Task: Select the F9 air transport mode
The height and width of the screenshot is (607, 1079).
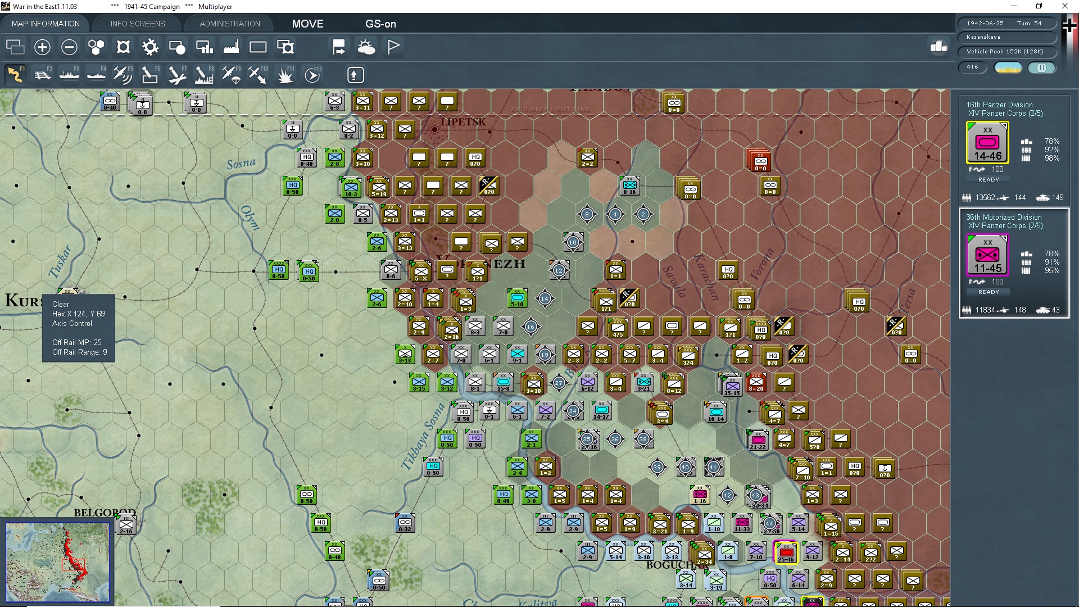Action: 231,75
